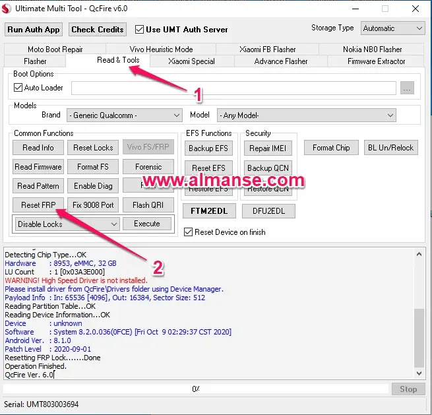Click the 'Operation Finished.' log line

36,366
